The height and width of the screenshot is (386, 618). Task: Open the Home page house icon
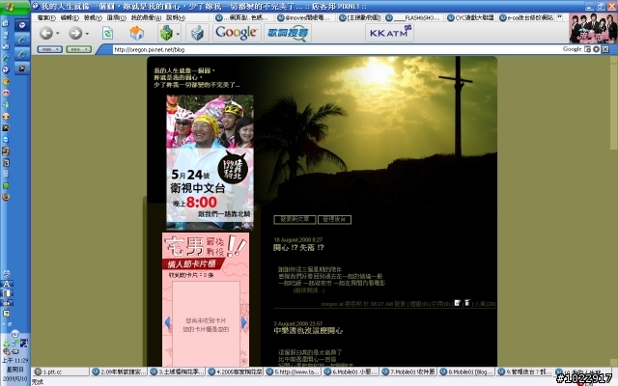pyautogui.click(x=137, y=33)
